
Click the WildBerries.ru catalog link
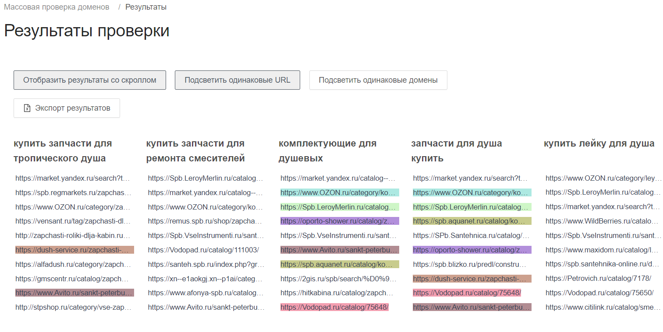[603, 221]
